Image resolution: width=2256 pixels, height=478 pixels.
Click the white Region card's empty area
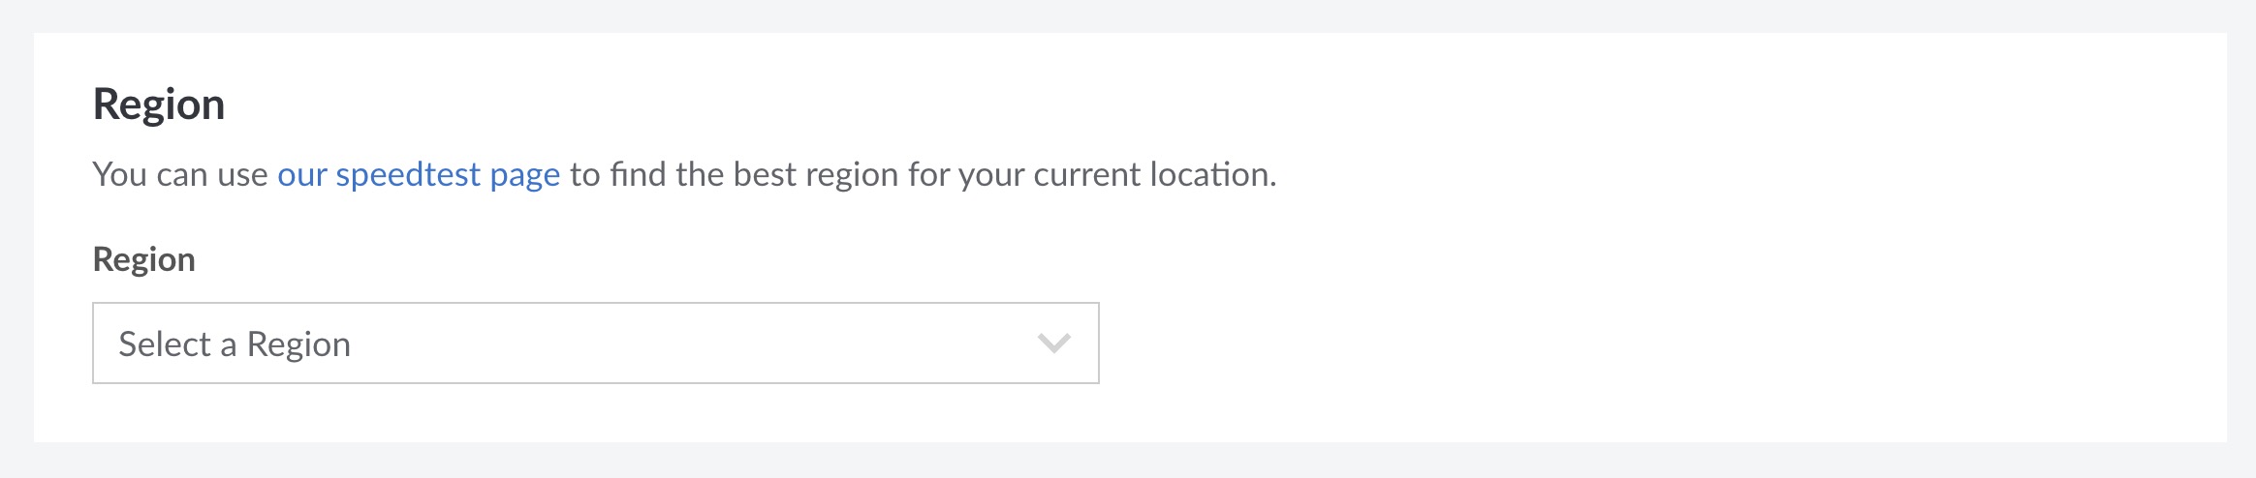(x=1647, y=290)
